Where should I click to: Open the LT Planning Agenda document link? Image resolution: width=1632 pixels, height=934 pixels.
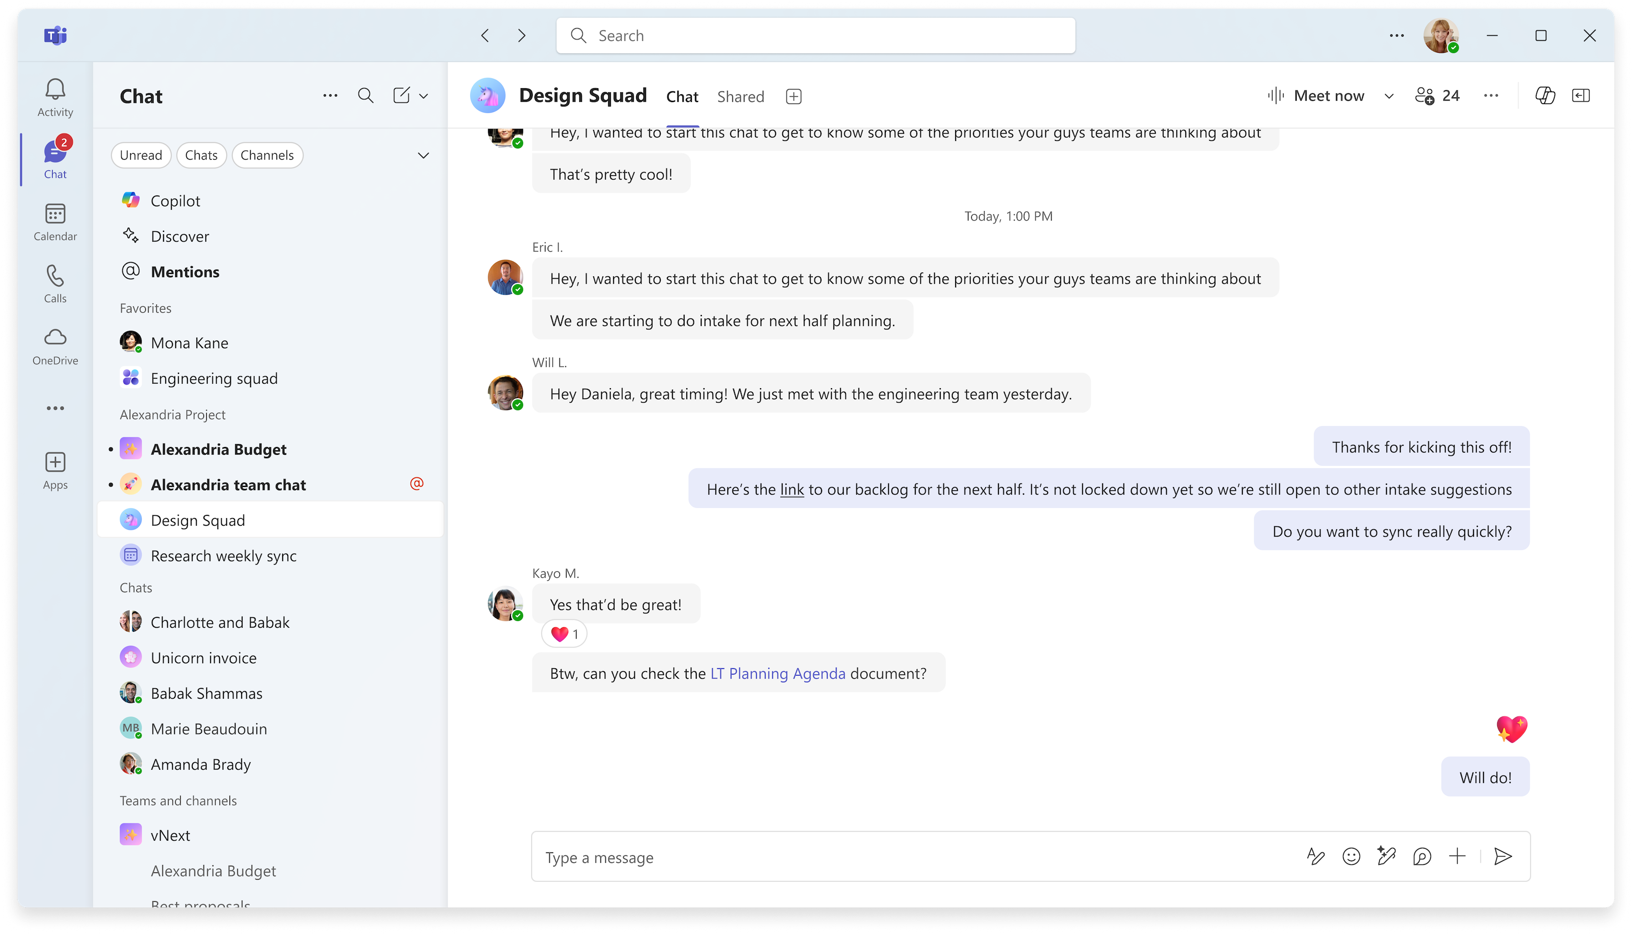tap(778, 673)
